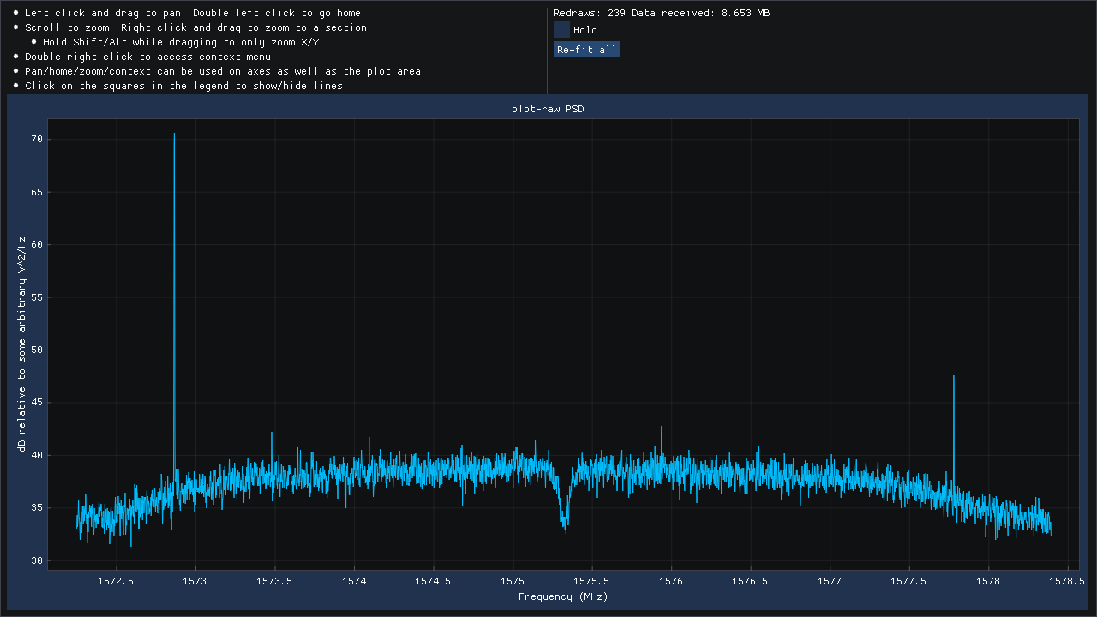Viewport: 1097px width, 617px height.
Task: Click the spike tip near 1575.95 MHz
Action: tap(662, 428)
